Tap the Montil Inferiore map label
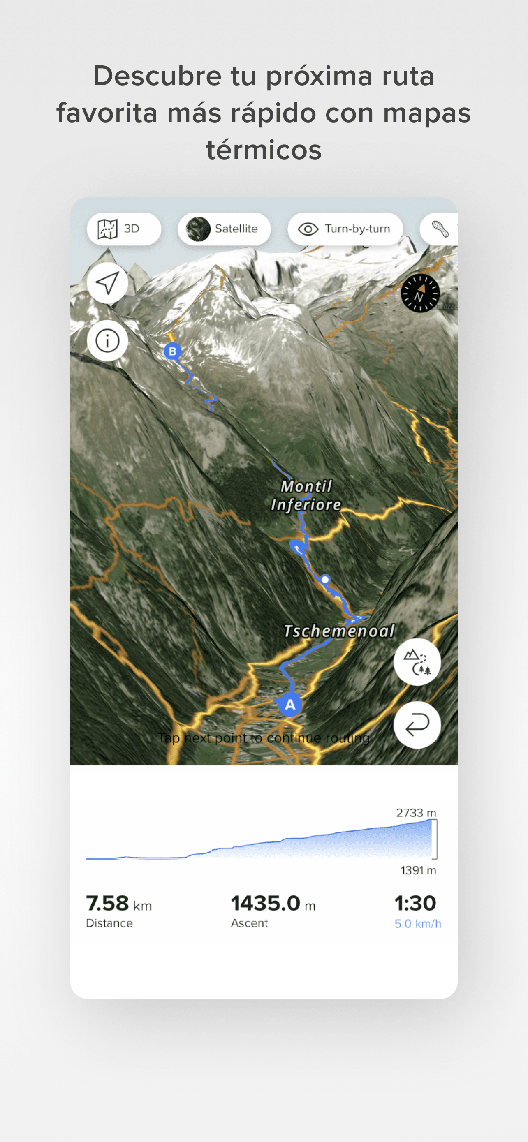 point(306,496)
